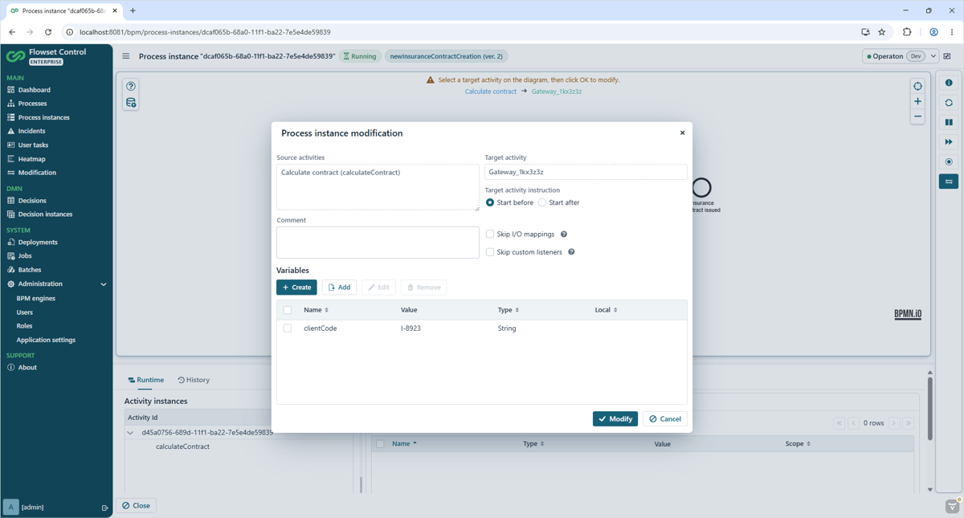Enable Skip I/O mappings checkbox
This screenshot has width=964, height=518.
click(490, 234)
